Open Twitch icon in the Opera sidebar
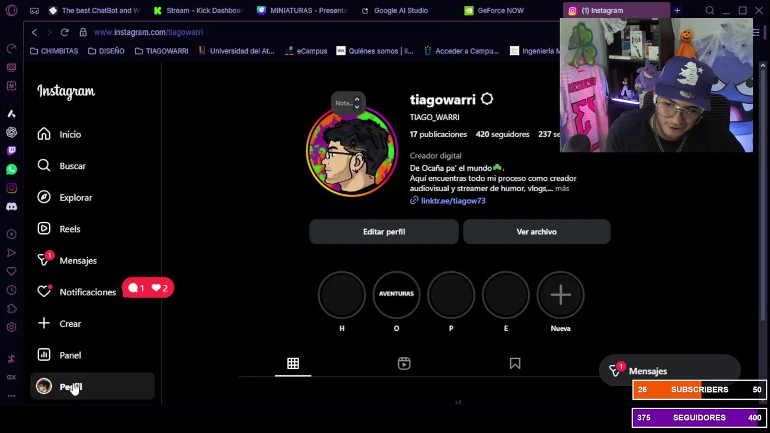The width and height of the screenshot is (770, 433). tap(11, 150)
